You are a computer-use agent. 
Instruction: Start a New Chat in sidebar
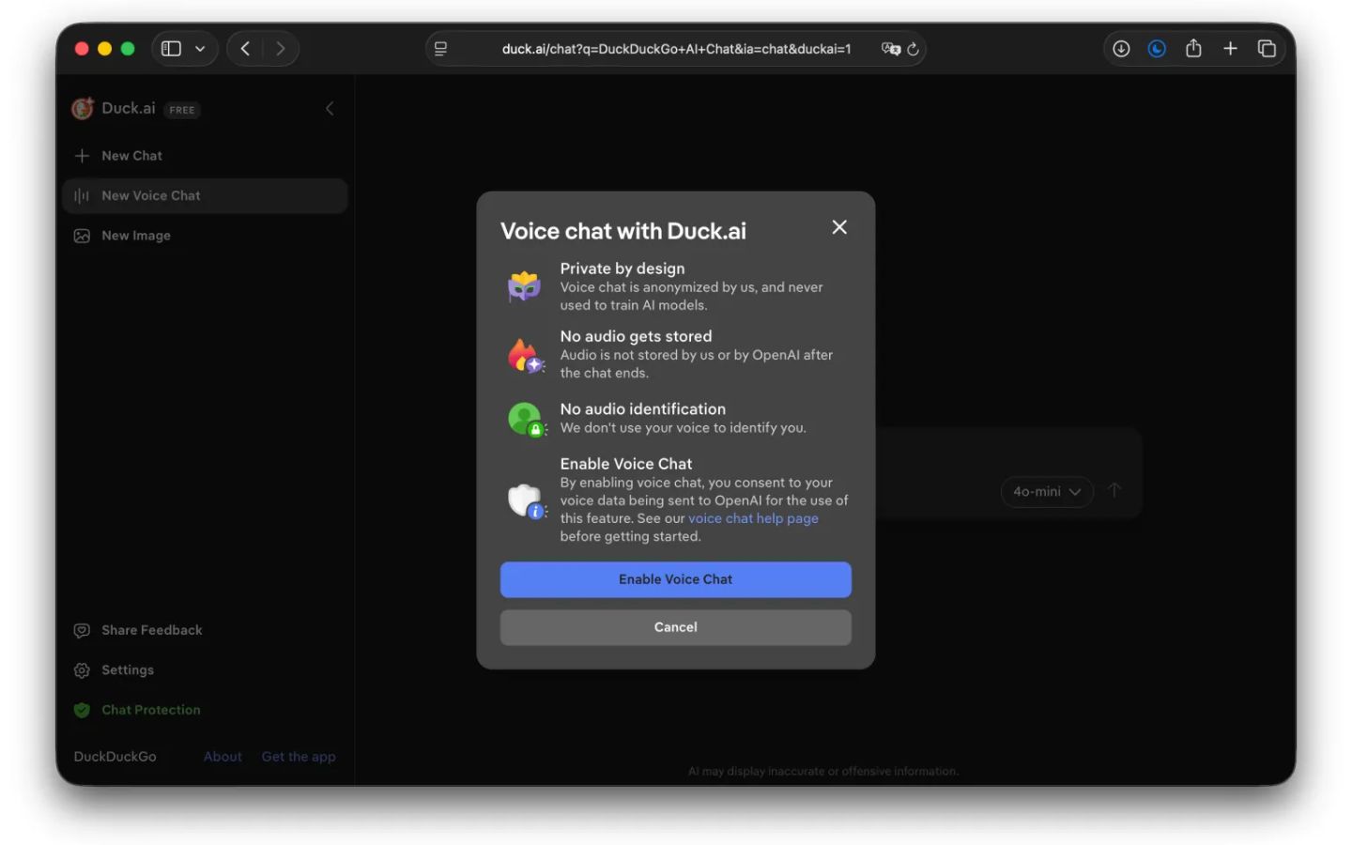205,156
